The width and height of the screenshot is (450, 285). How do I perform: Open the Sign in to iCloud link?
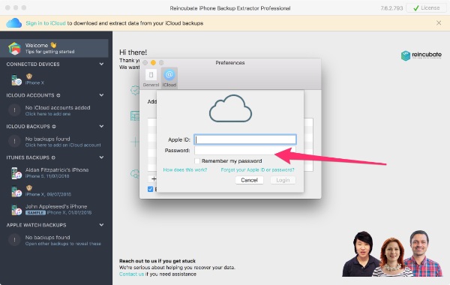(x=46, y=23)
